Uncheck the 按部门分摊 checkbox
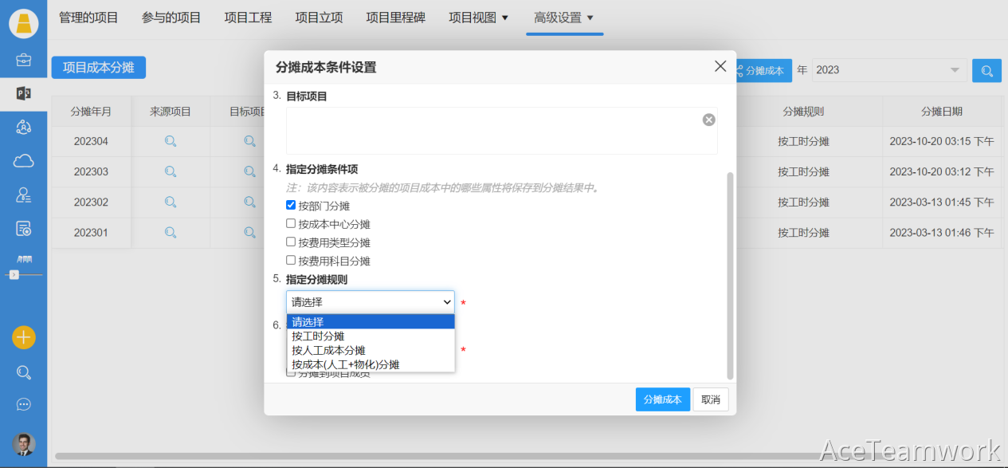1008x468 pixels. (x=291, y=206)
